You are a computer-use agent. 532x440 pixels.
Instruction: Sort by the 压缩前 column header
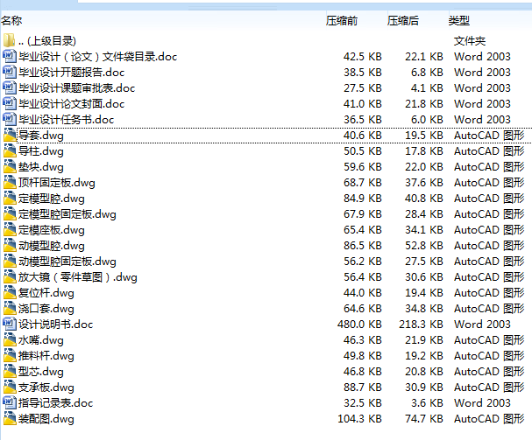342,21
